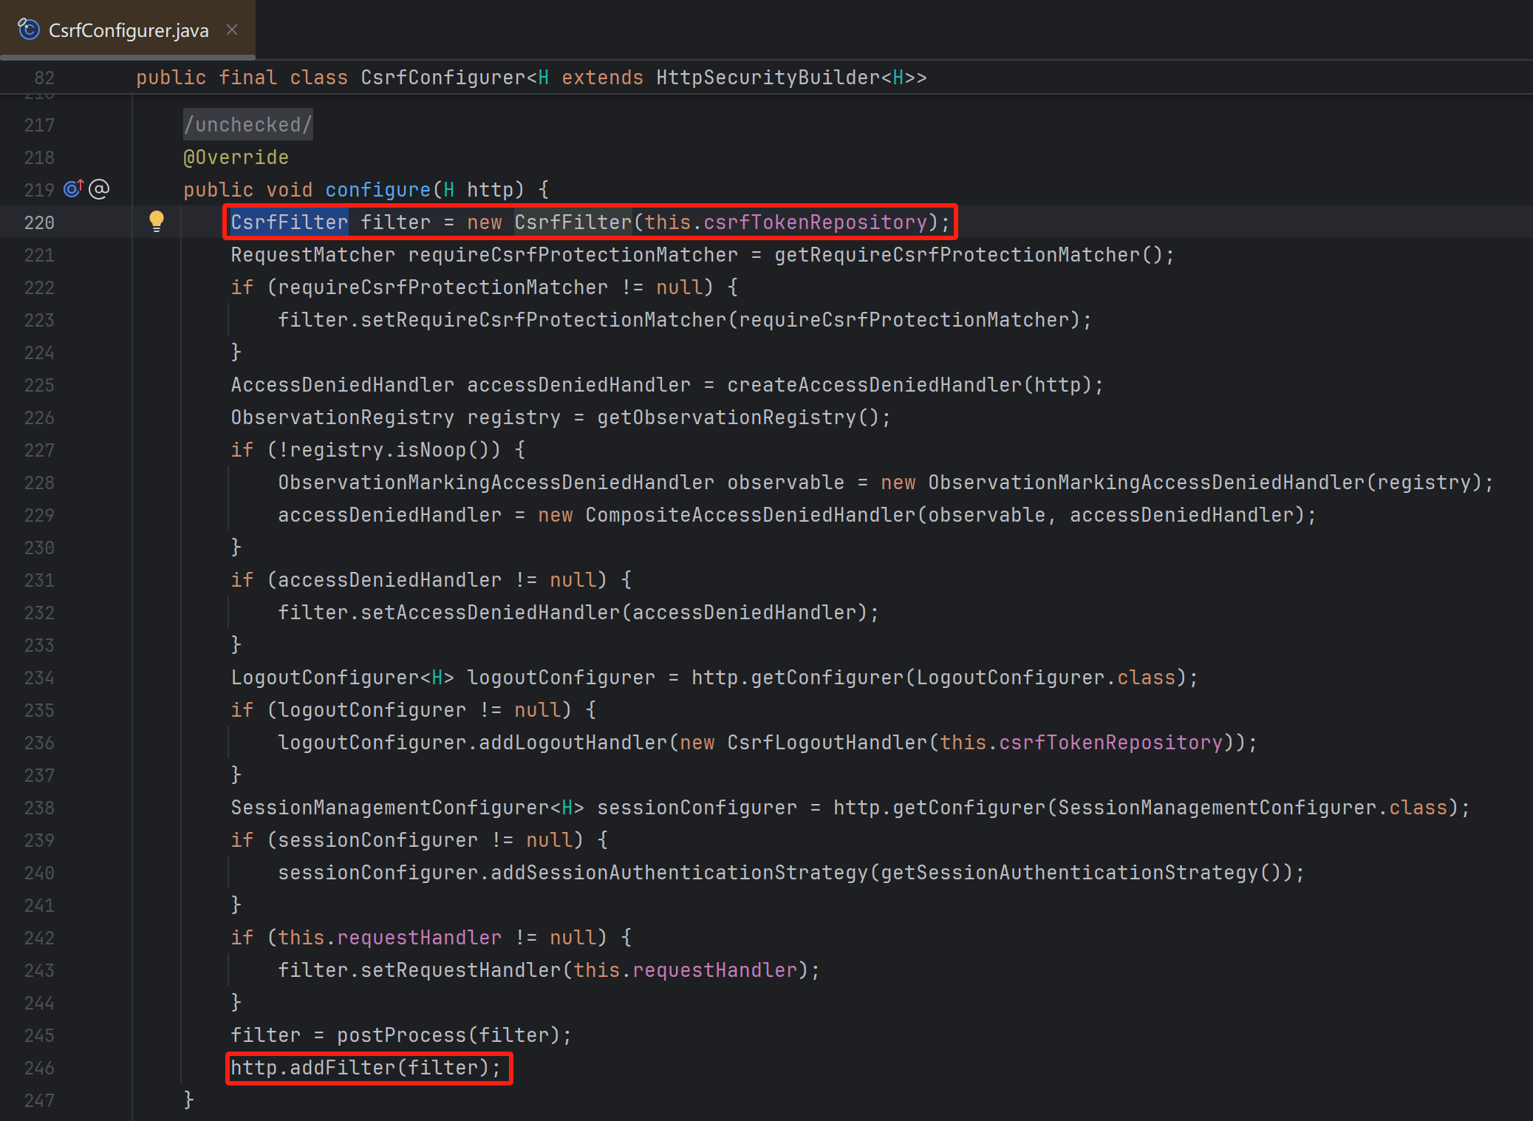This screenshot has width=1533, height=1121.
Task: Select the CsrfConfigurer.java editor tab
Action: (129, 30)
